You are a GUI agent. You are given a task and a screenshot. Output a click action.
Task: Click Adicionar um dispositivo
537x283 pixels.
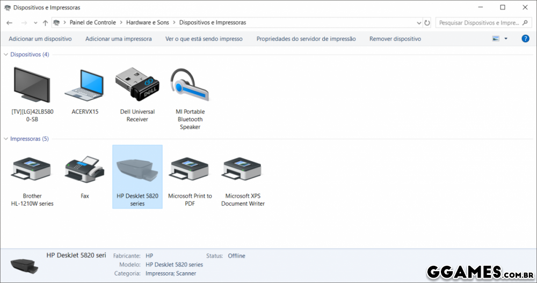[40, 39]
